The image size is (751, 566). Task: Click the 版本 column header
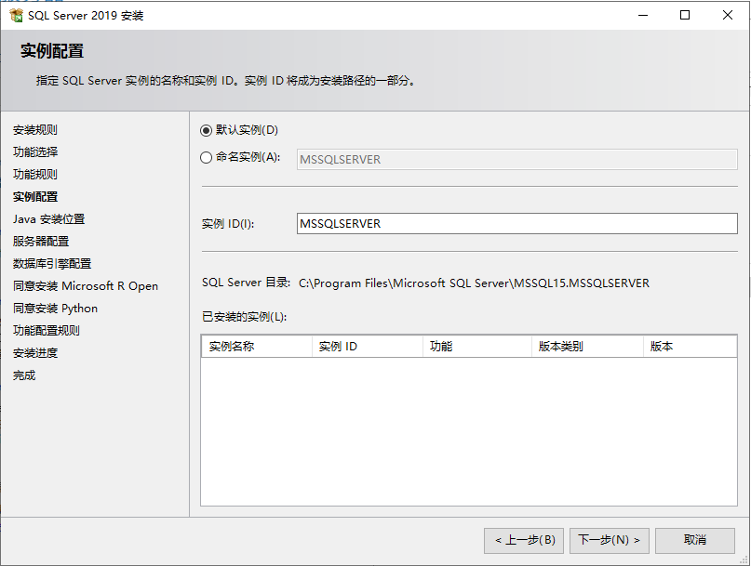[689, 347]
